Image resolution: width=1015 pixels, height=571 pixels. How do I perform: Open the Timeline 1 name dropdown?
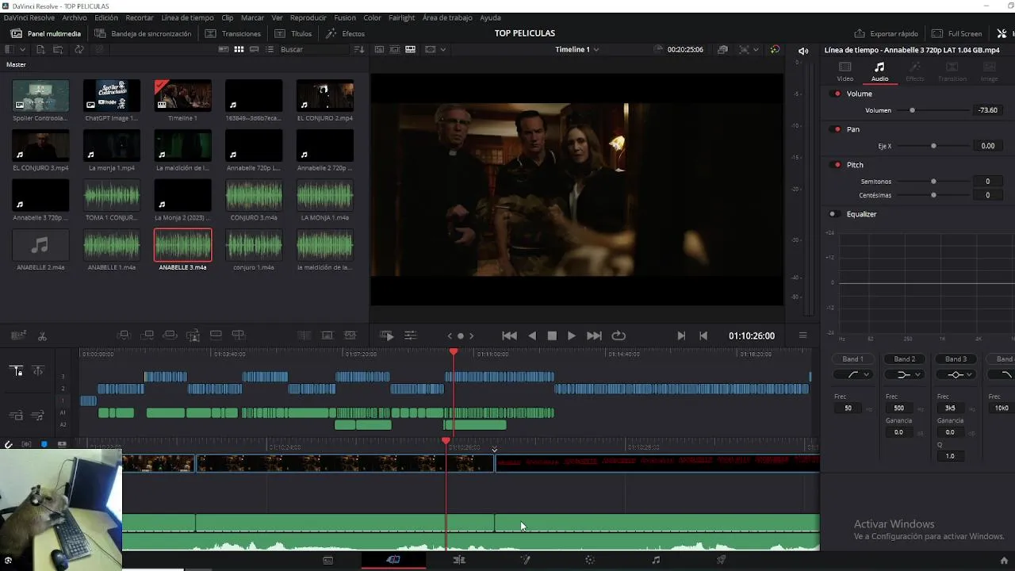click(576, 49)
